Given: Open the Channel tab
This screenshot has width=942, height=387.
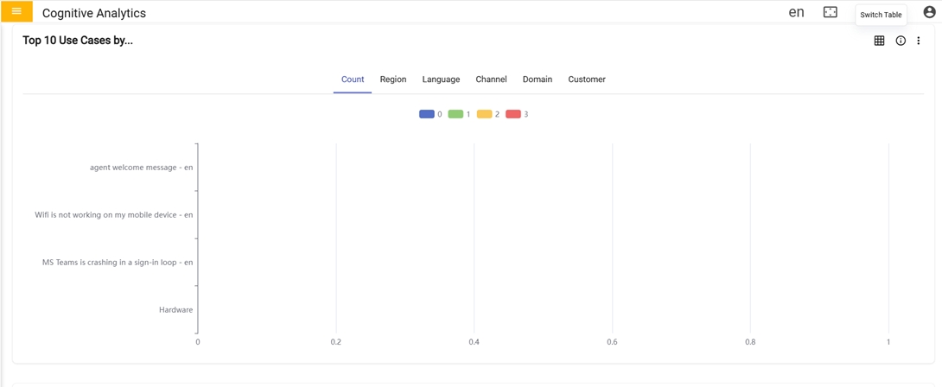Looking at the screenshot, I should 491,79.
